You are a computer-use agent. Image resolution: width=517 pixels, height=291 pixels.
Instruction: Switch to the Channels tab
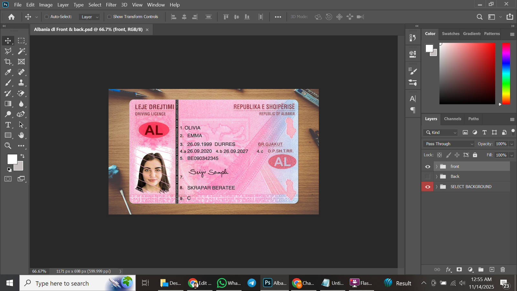452,119
